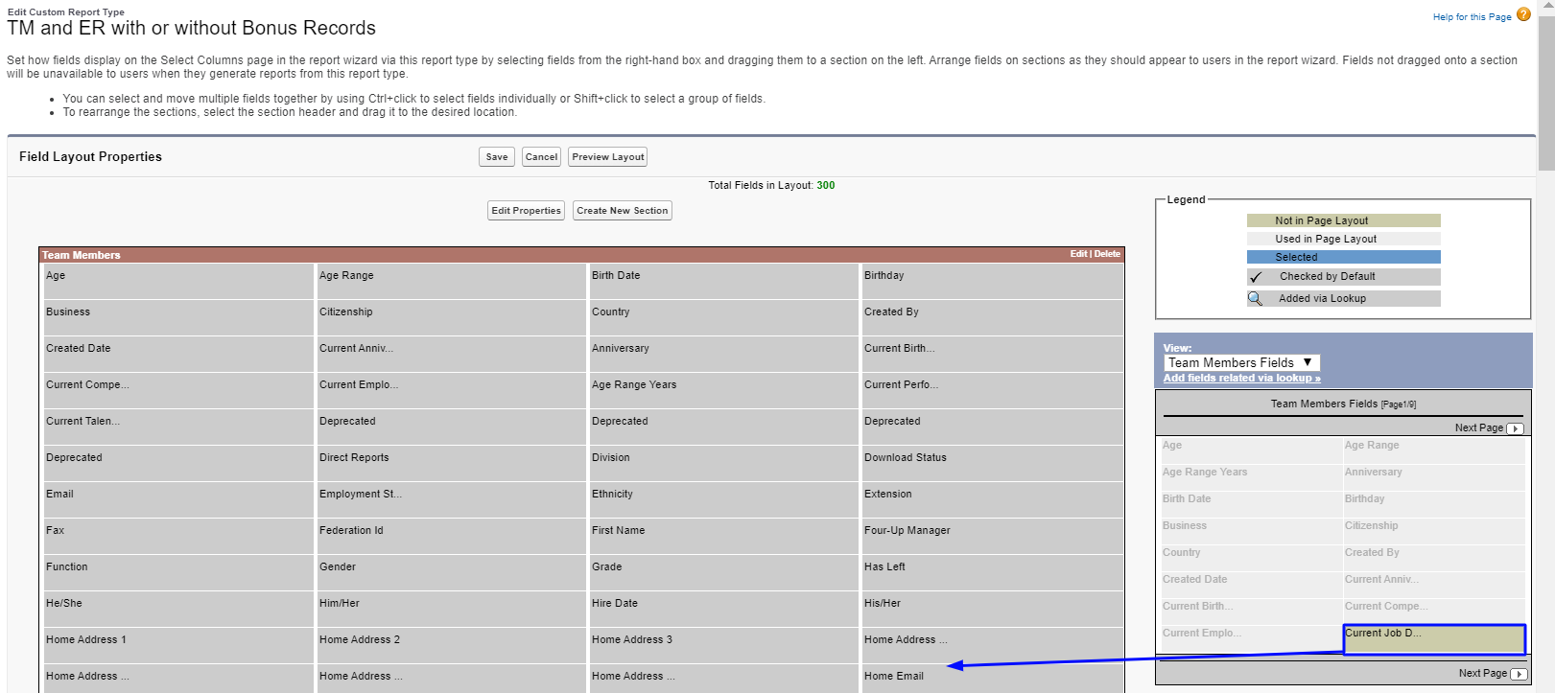
Task: Click the help question mark icon
Action: [x=1522, y=15]
